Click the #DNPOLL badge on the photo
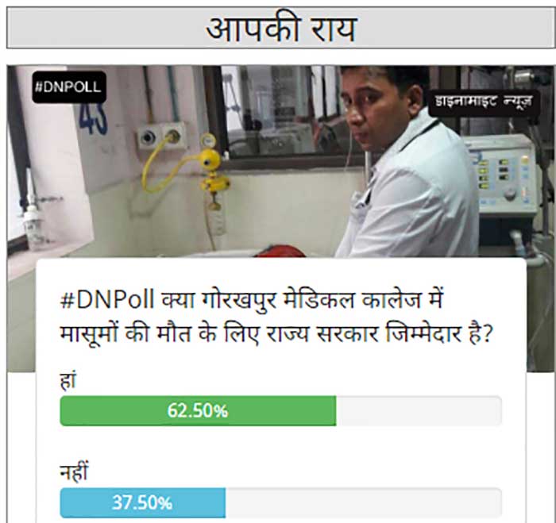The width and height of the screenshot is (556, 523). click(69, 87)
